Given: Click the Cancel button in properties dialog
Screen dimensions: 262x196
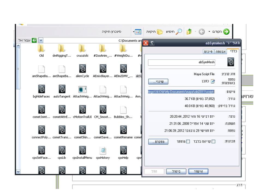Looking at the screenshot, I should 176,171.
